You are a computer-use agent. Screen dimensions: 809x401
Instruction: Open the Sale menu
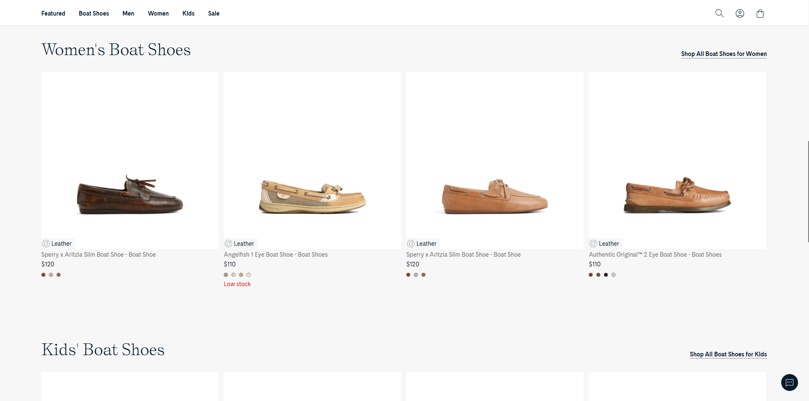214,13
